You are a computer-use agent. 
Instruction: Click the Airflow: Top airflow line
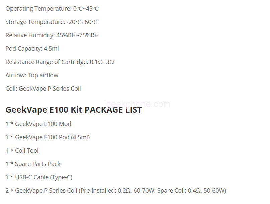[32, 75]
